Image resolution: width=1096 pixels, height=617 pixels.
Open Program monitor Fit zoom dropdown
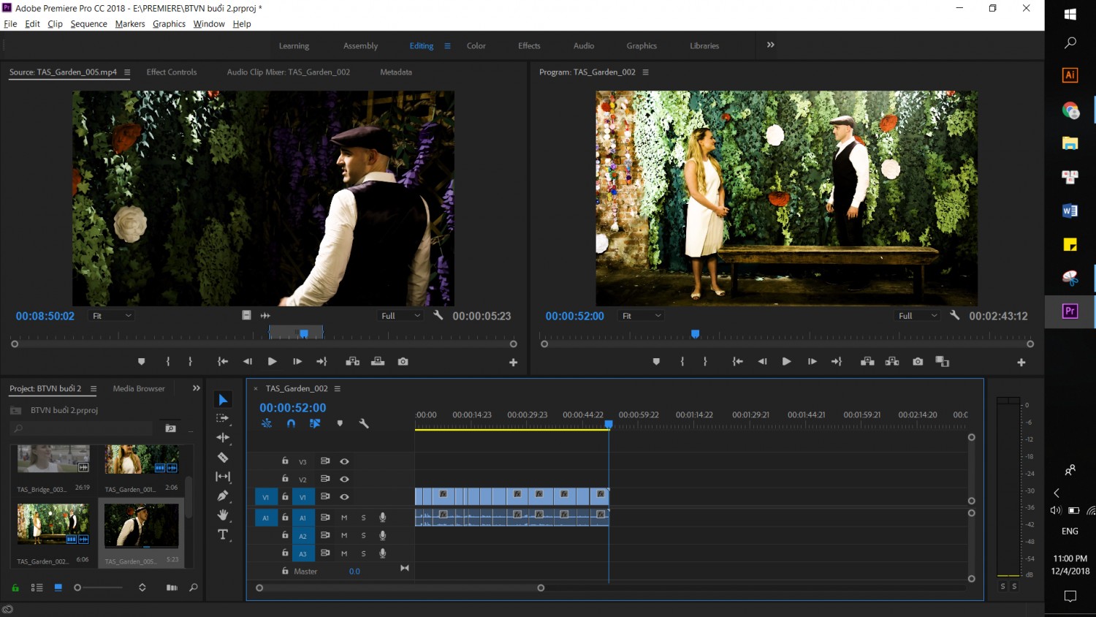pyautogui.click(x=641, y=316)
